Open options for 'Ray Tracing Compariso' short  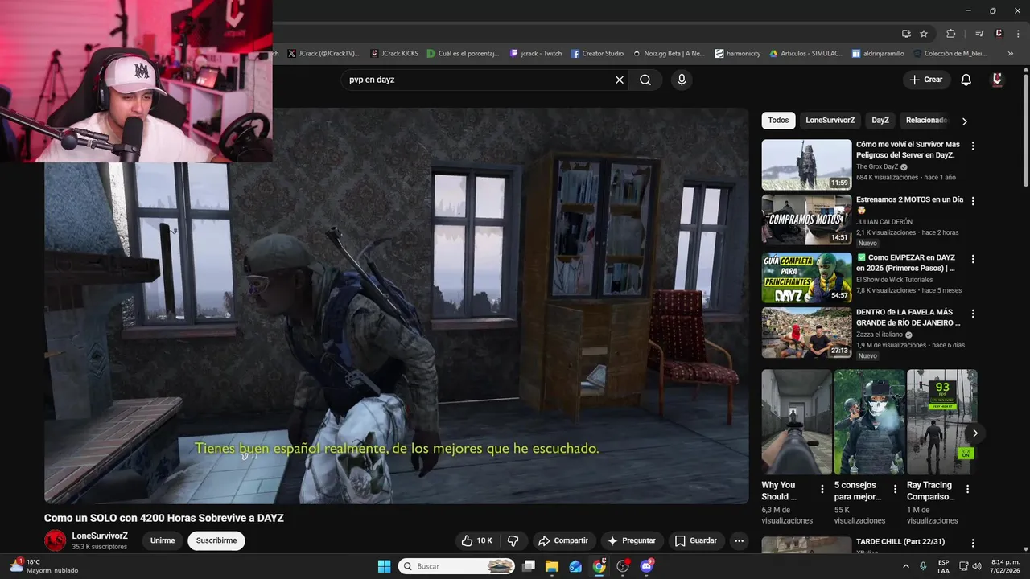pos(967,489)
